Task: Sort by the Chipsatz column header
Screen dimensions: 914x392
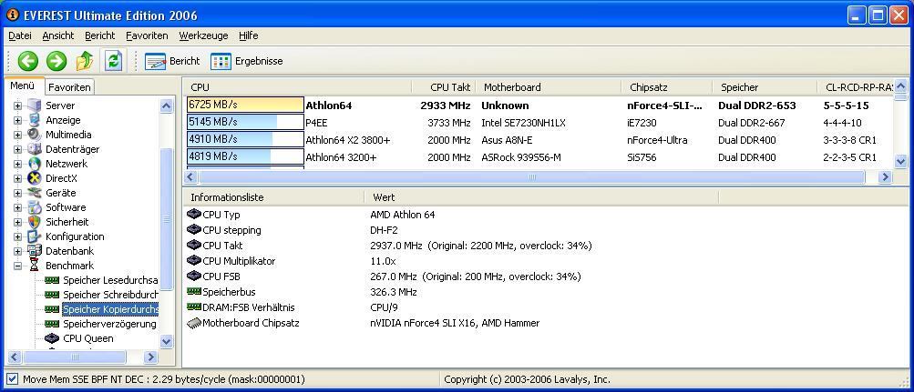Action: tap(667, 87)
